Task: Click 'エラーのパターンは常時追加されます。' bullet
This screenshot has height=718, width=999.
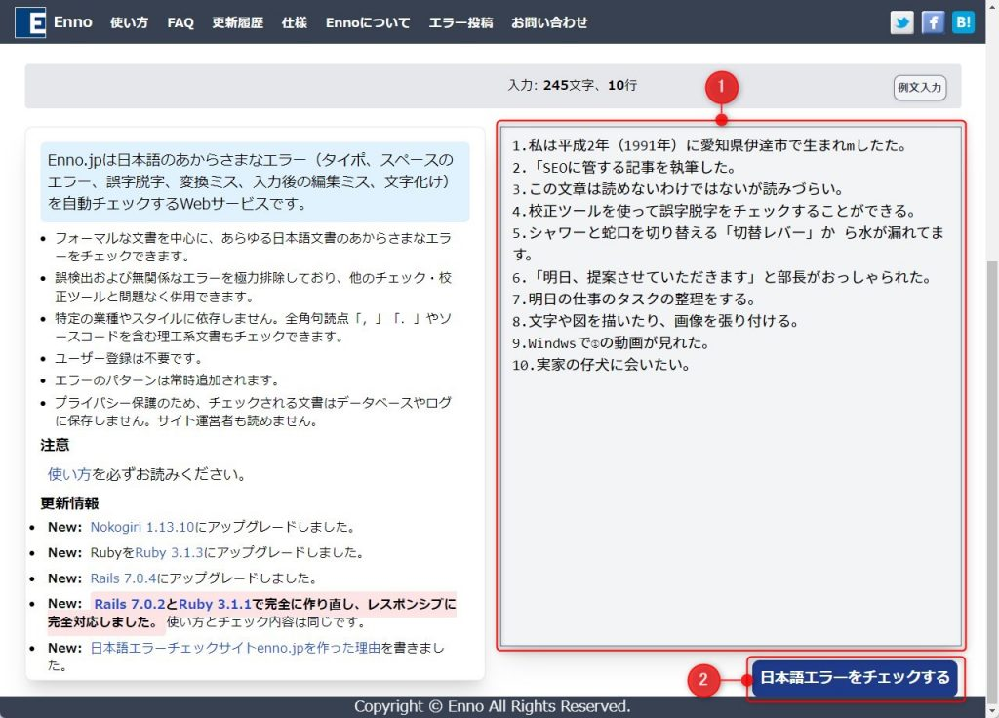Action: [x=167, y=380]
